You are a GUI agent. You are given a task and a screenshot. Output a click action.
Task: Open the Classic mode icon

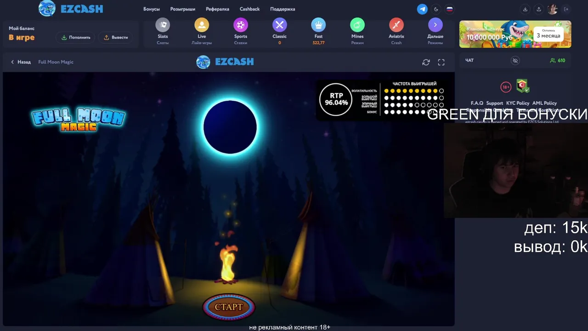pos(279,25)
